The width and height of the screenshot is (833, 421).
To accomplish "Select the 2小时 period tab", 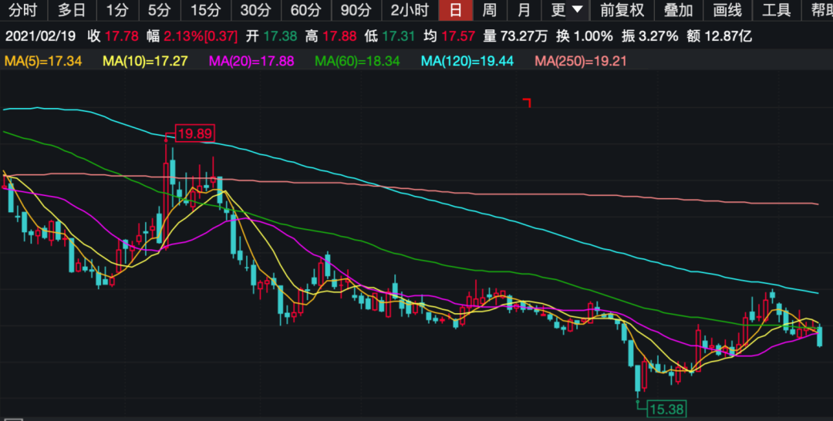I will tap(410, 10).
